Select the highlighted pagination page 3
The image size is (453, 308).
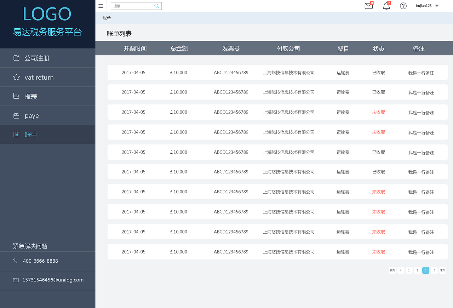pos(426,270)
